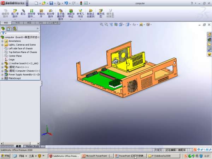Image resolution: width=212 pixels, height=159 pixels.
Task: Open the ConfigurationManager panel tab icon
Action: point(14,28)
